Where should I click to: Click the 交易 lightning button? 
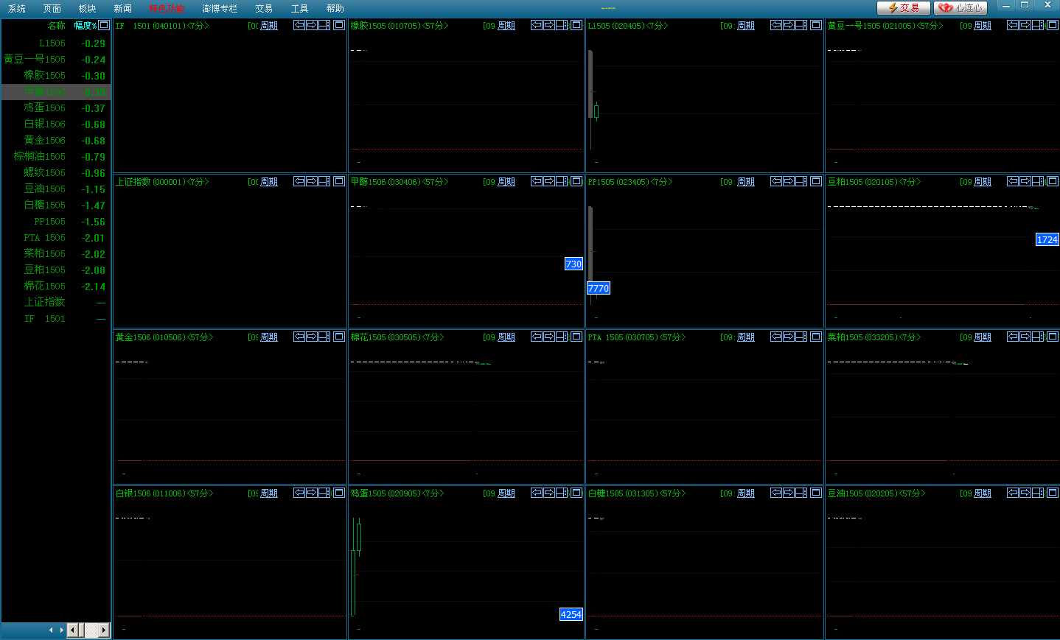point(903,7)
